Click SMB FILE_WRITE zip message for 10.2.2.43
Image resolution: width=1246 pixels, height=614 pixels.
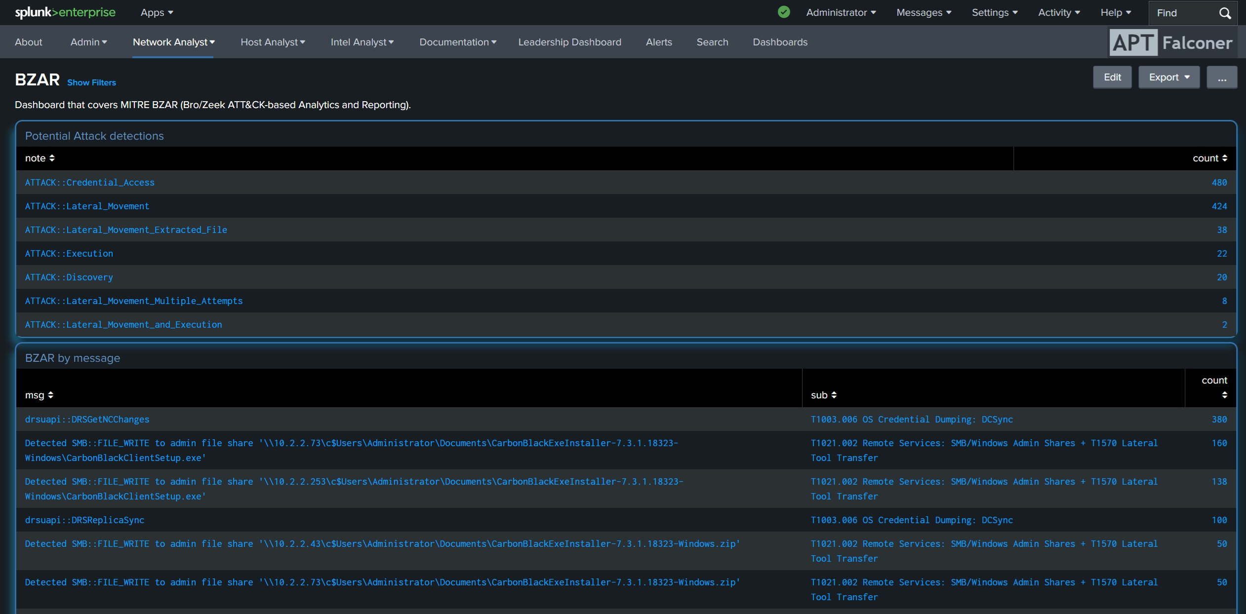tap(383, 543)
